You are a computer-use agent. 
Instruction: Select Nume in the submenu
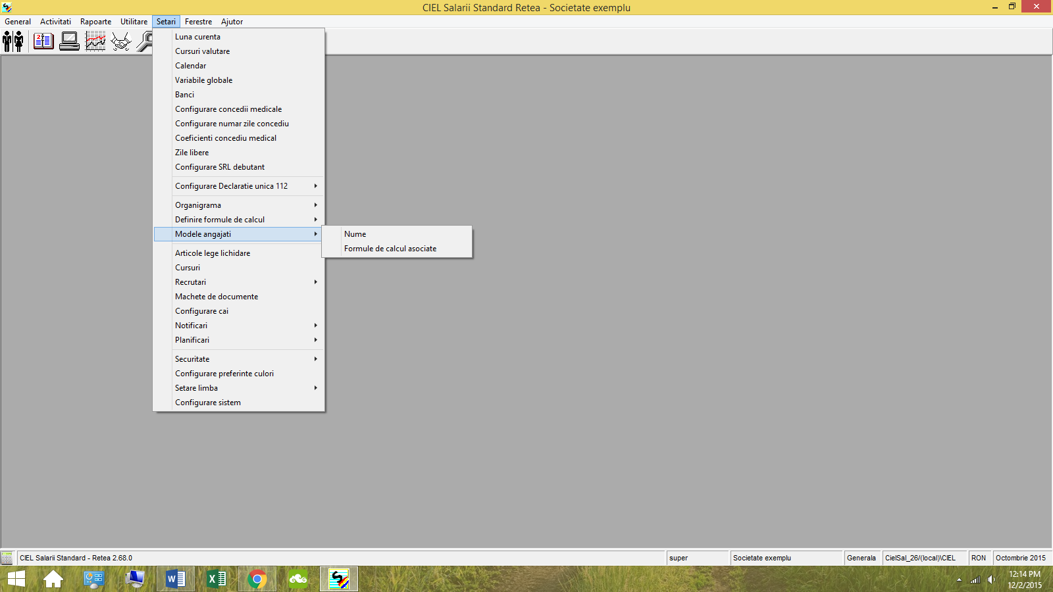pos(397,234)
